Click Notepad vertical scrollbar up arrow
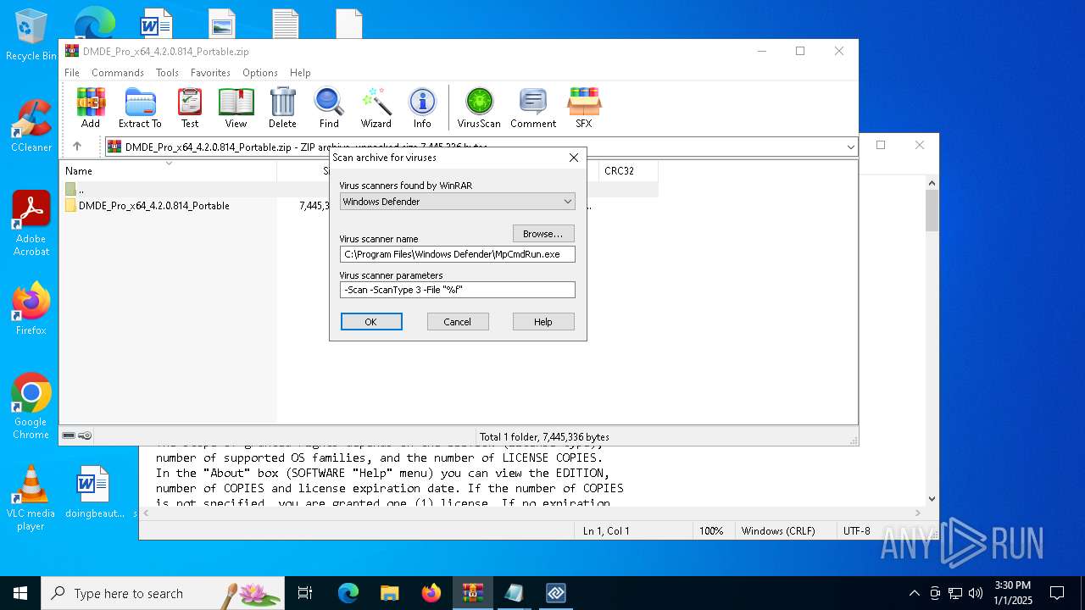 932,183
